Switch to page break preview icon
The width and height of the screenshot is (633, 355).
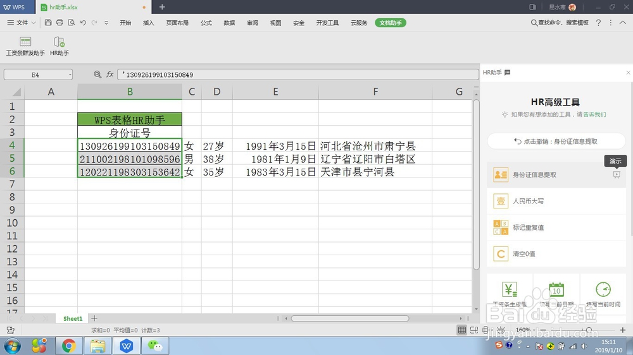474,330
